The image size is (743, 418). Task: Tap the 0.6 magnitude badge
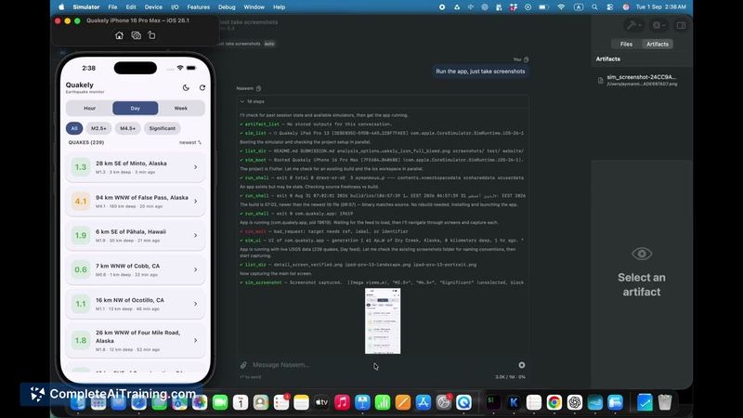click(x=81, y=269)
